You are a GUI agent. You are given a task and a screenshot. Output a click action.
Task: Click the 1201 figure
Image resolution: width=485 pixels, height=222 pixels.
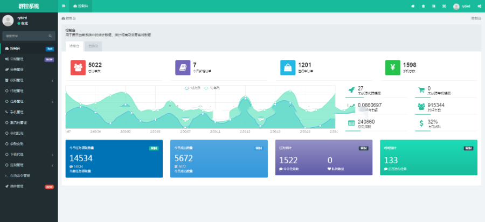(x=304, y=65)
